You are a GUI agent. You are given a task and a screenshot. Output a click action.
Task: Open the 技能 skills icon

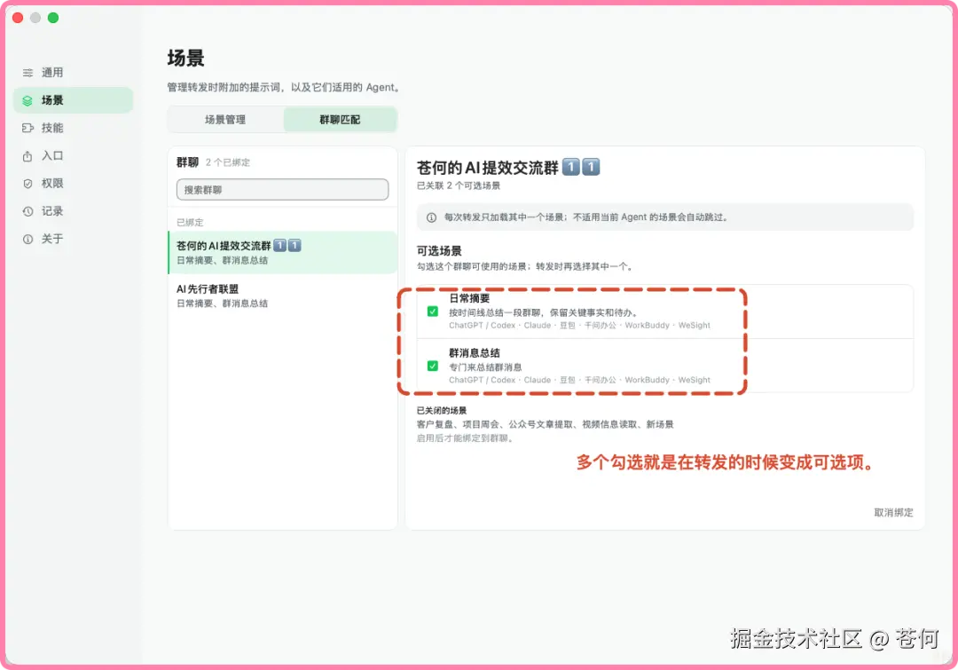[27, 128]
